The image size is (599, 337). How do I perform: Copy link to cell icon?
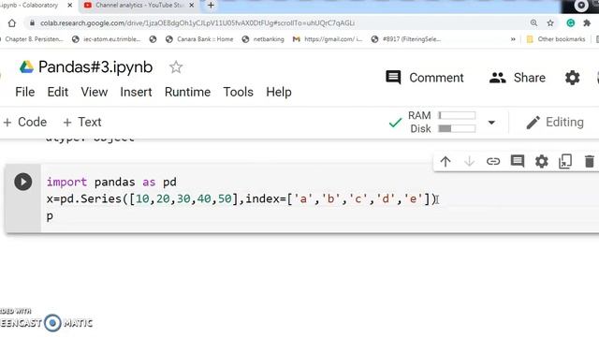[493, 161]
